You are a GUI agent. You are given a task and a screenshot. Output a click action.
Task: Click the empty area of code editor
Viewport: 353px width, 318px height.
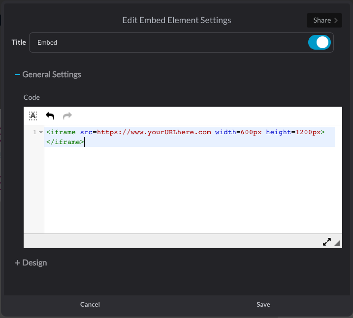(192, 192)
